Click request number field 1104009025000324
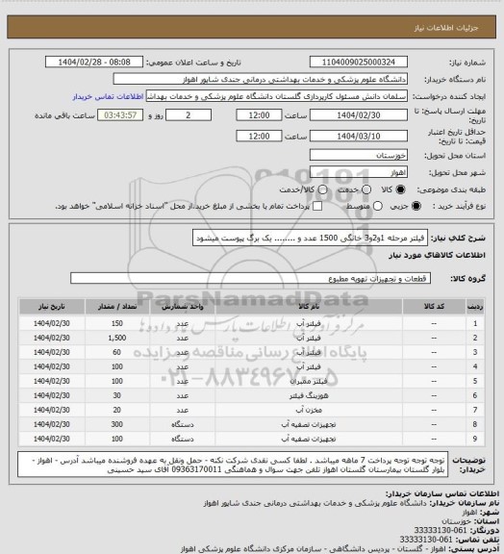This screenshot has height=554, width=504. pyautogui.click(x=359, y=62)
